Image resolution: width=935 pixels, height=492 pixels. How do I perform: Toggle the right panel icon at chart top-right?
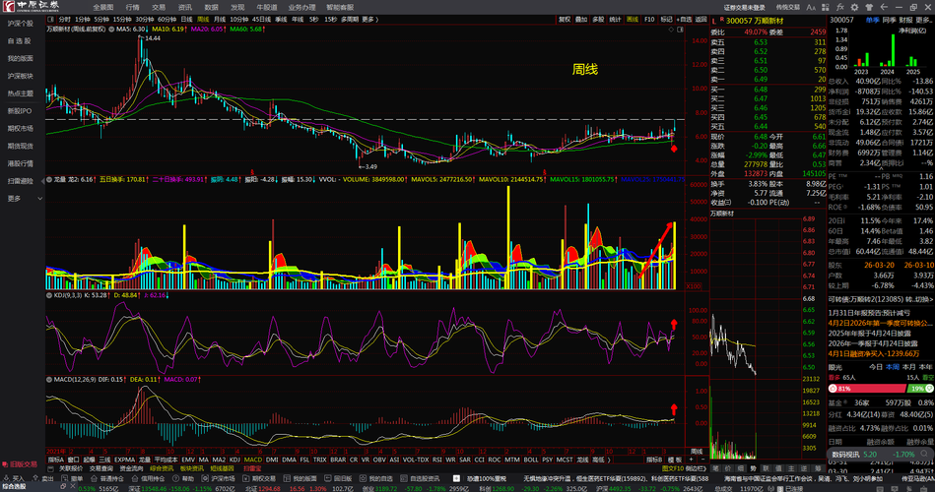[680, 30]
